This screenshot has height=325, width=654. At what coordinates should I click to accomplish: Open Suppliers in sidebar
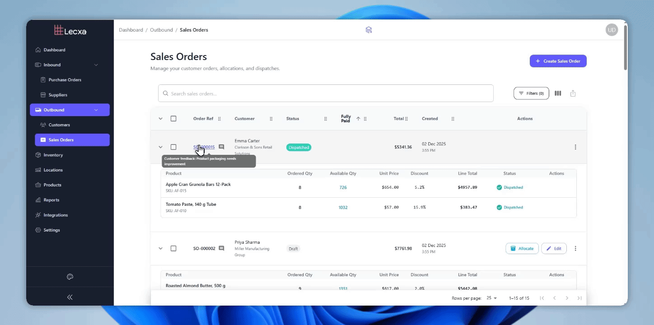(72, 95)
